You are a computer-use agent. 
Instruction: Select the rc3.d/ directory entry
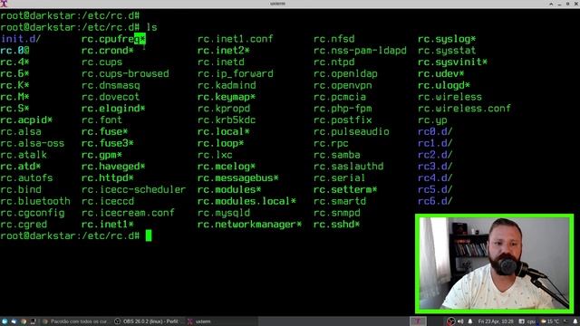click(x=435, y=167)
